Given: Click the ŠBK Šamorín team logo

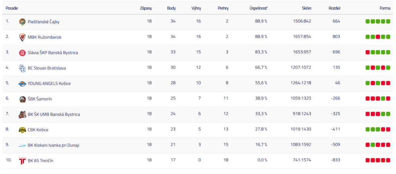Looking at the screenshot, I should (22, 99).
